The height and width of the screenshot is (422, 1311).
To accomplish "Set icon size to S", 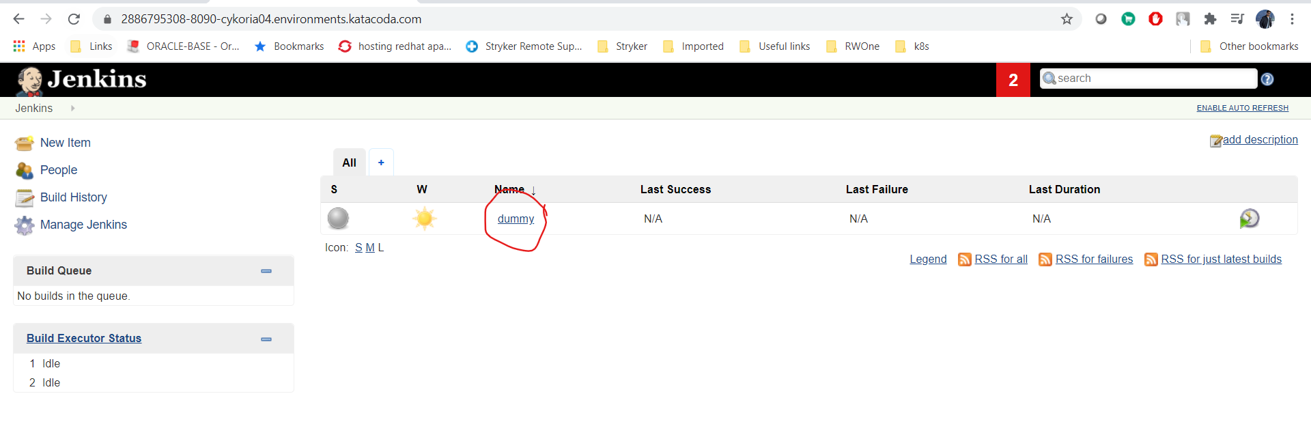I will coord(358,247).
